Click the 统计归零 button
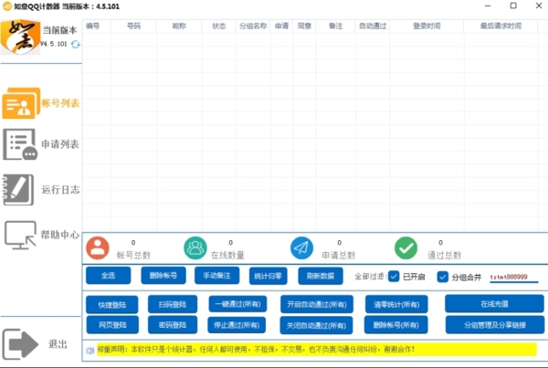 tap(268, 276)
